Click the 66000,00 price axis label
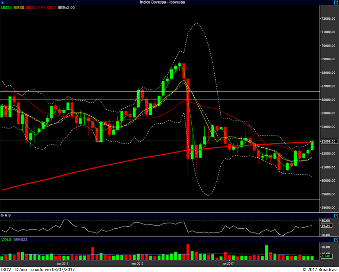339x272 pixels. (329, 100)
